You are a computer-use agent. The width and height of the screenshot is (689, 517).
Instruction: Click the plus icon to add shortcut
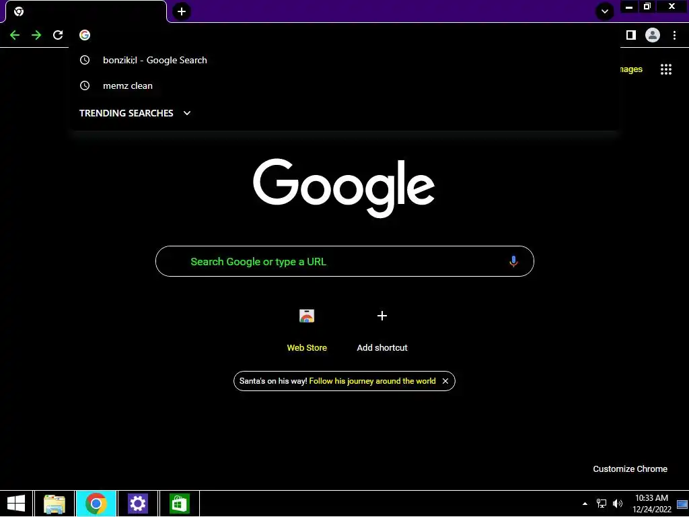(382, 316)
